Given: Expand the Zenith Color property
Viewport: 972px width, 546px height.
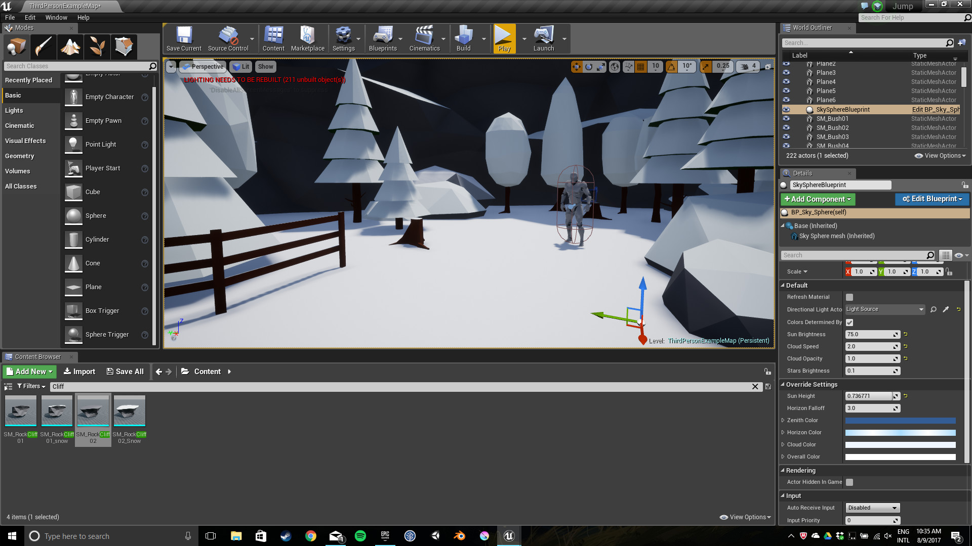Looking at the screenshot, I should (x=783, y=421).
